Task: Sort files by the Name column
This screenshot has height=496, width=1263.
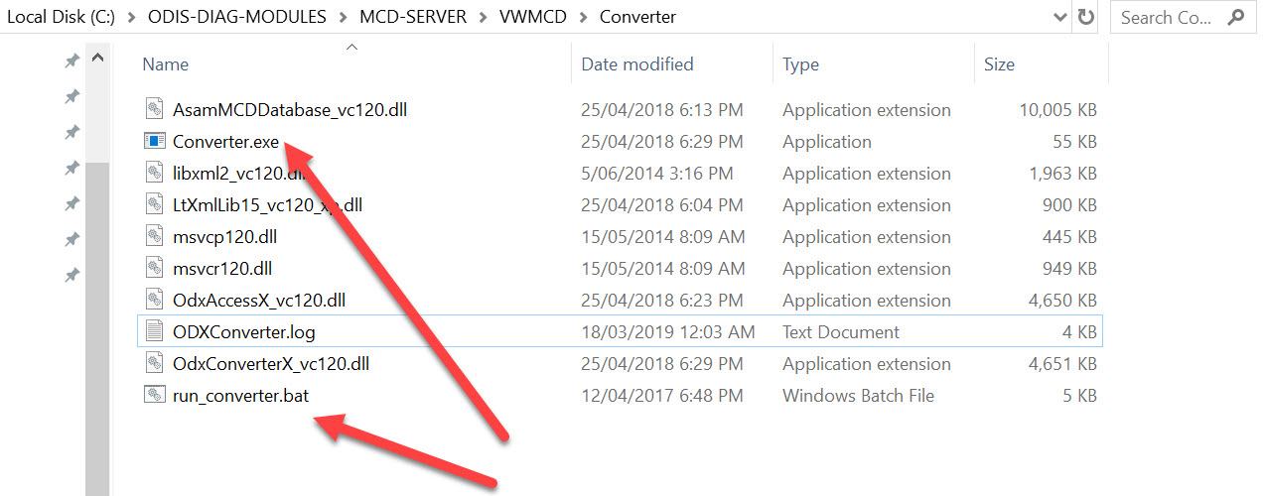Action: [166, 64]
